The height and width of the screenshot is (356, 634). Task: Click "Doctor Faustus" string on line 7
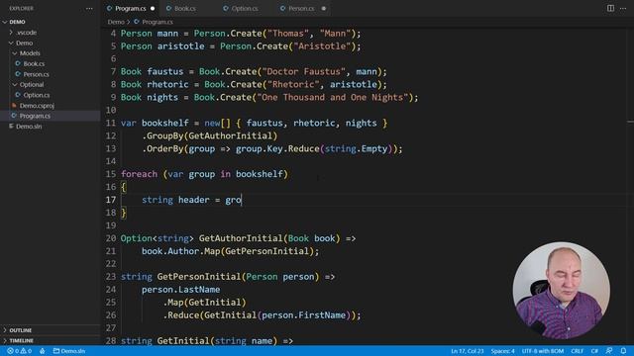[304, 72]
